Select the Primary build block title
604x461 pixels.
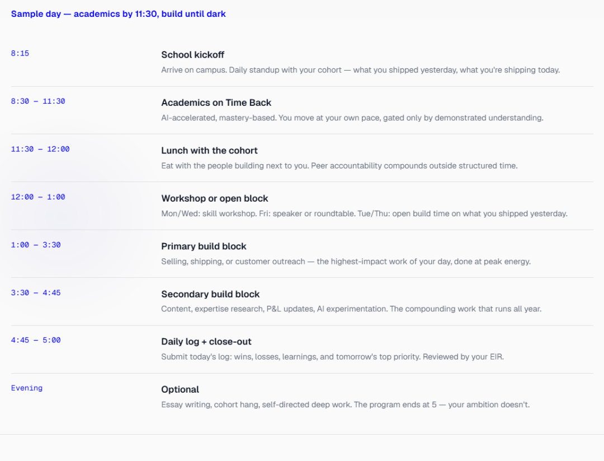coord(204,246)
